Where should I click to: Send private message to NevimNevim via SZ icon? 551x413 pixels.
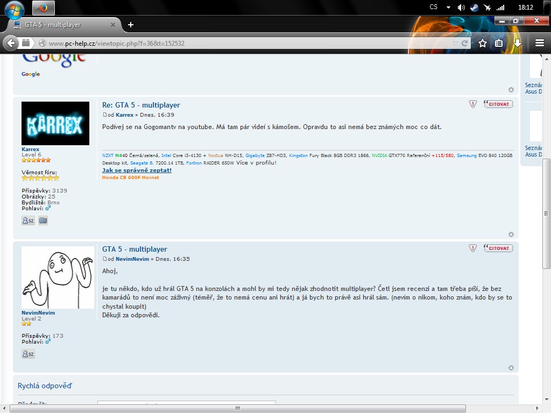[x=28, y=354]
